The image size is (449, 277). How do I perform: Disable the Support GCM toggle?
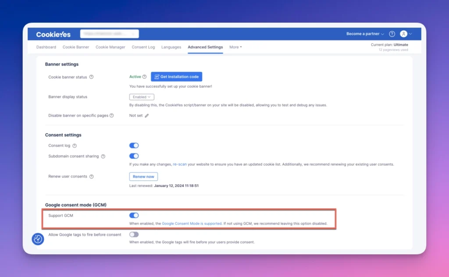coord(134,215)
